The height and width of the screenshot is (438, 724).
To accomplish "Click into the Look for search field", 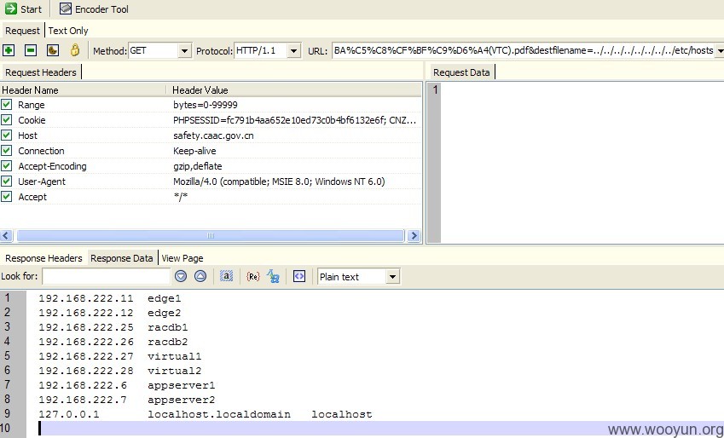I will [x=106, y=276].
